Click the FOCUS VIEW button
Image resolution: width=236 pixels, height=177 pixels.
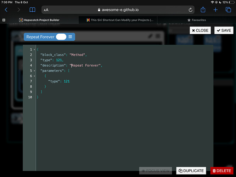156,171
